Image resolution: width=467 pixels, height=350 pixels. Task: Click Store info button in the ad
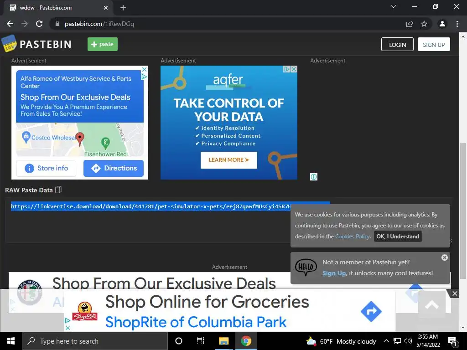click(x=46, y=168)
